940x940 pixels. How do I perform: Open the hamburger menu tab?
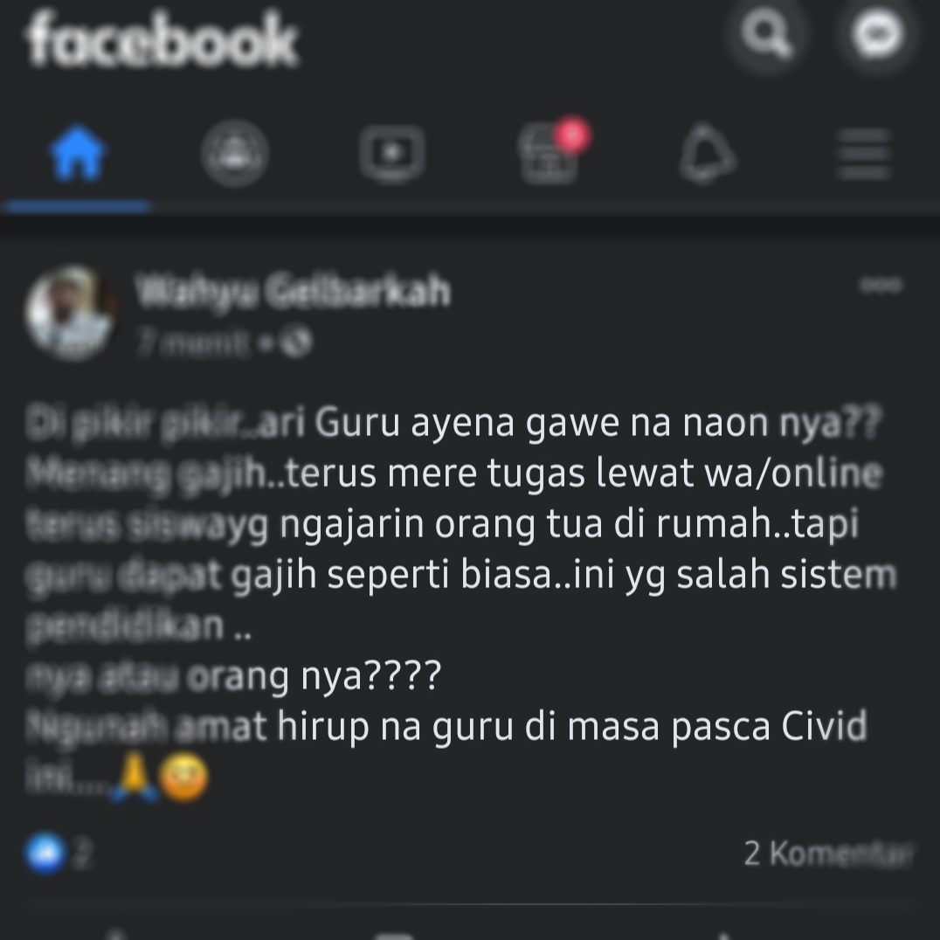point(864,154)
